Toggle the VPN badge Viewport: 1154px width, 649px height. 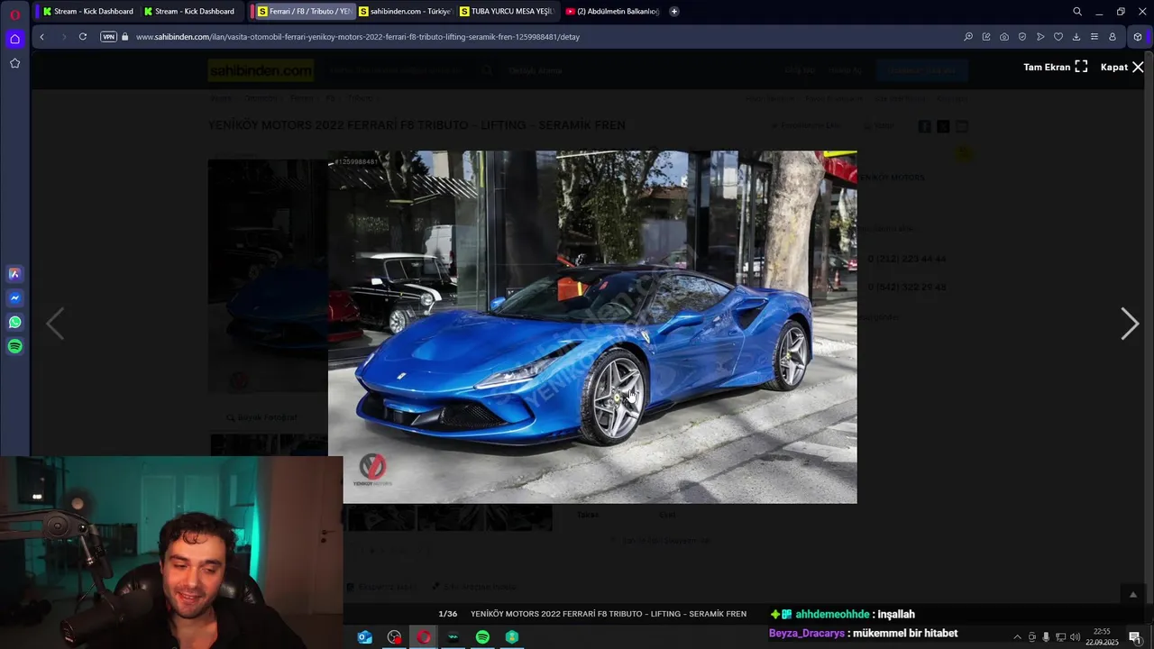[109, 37]
